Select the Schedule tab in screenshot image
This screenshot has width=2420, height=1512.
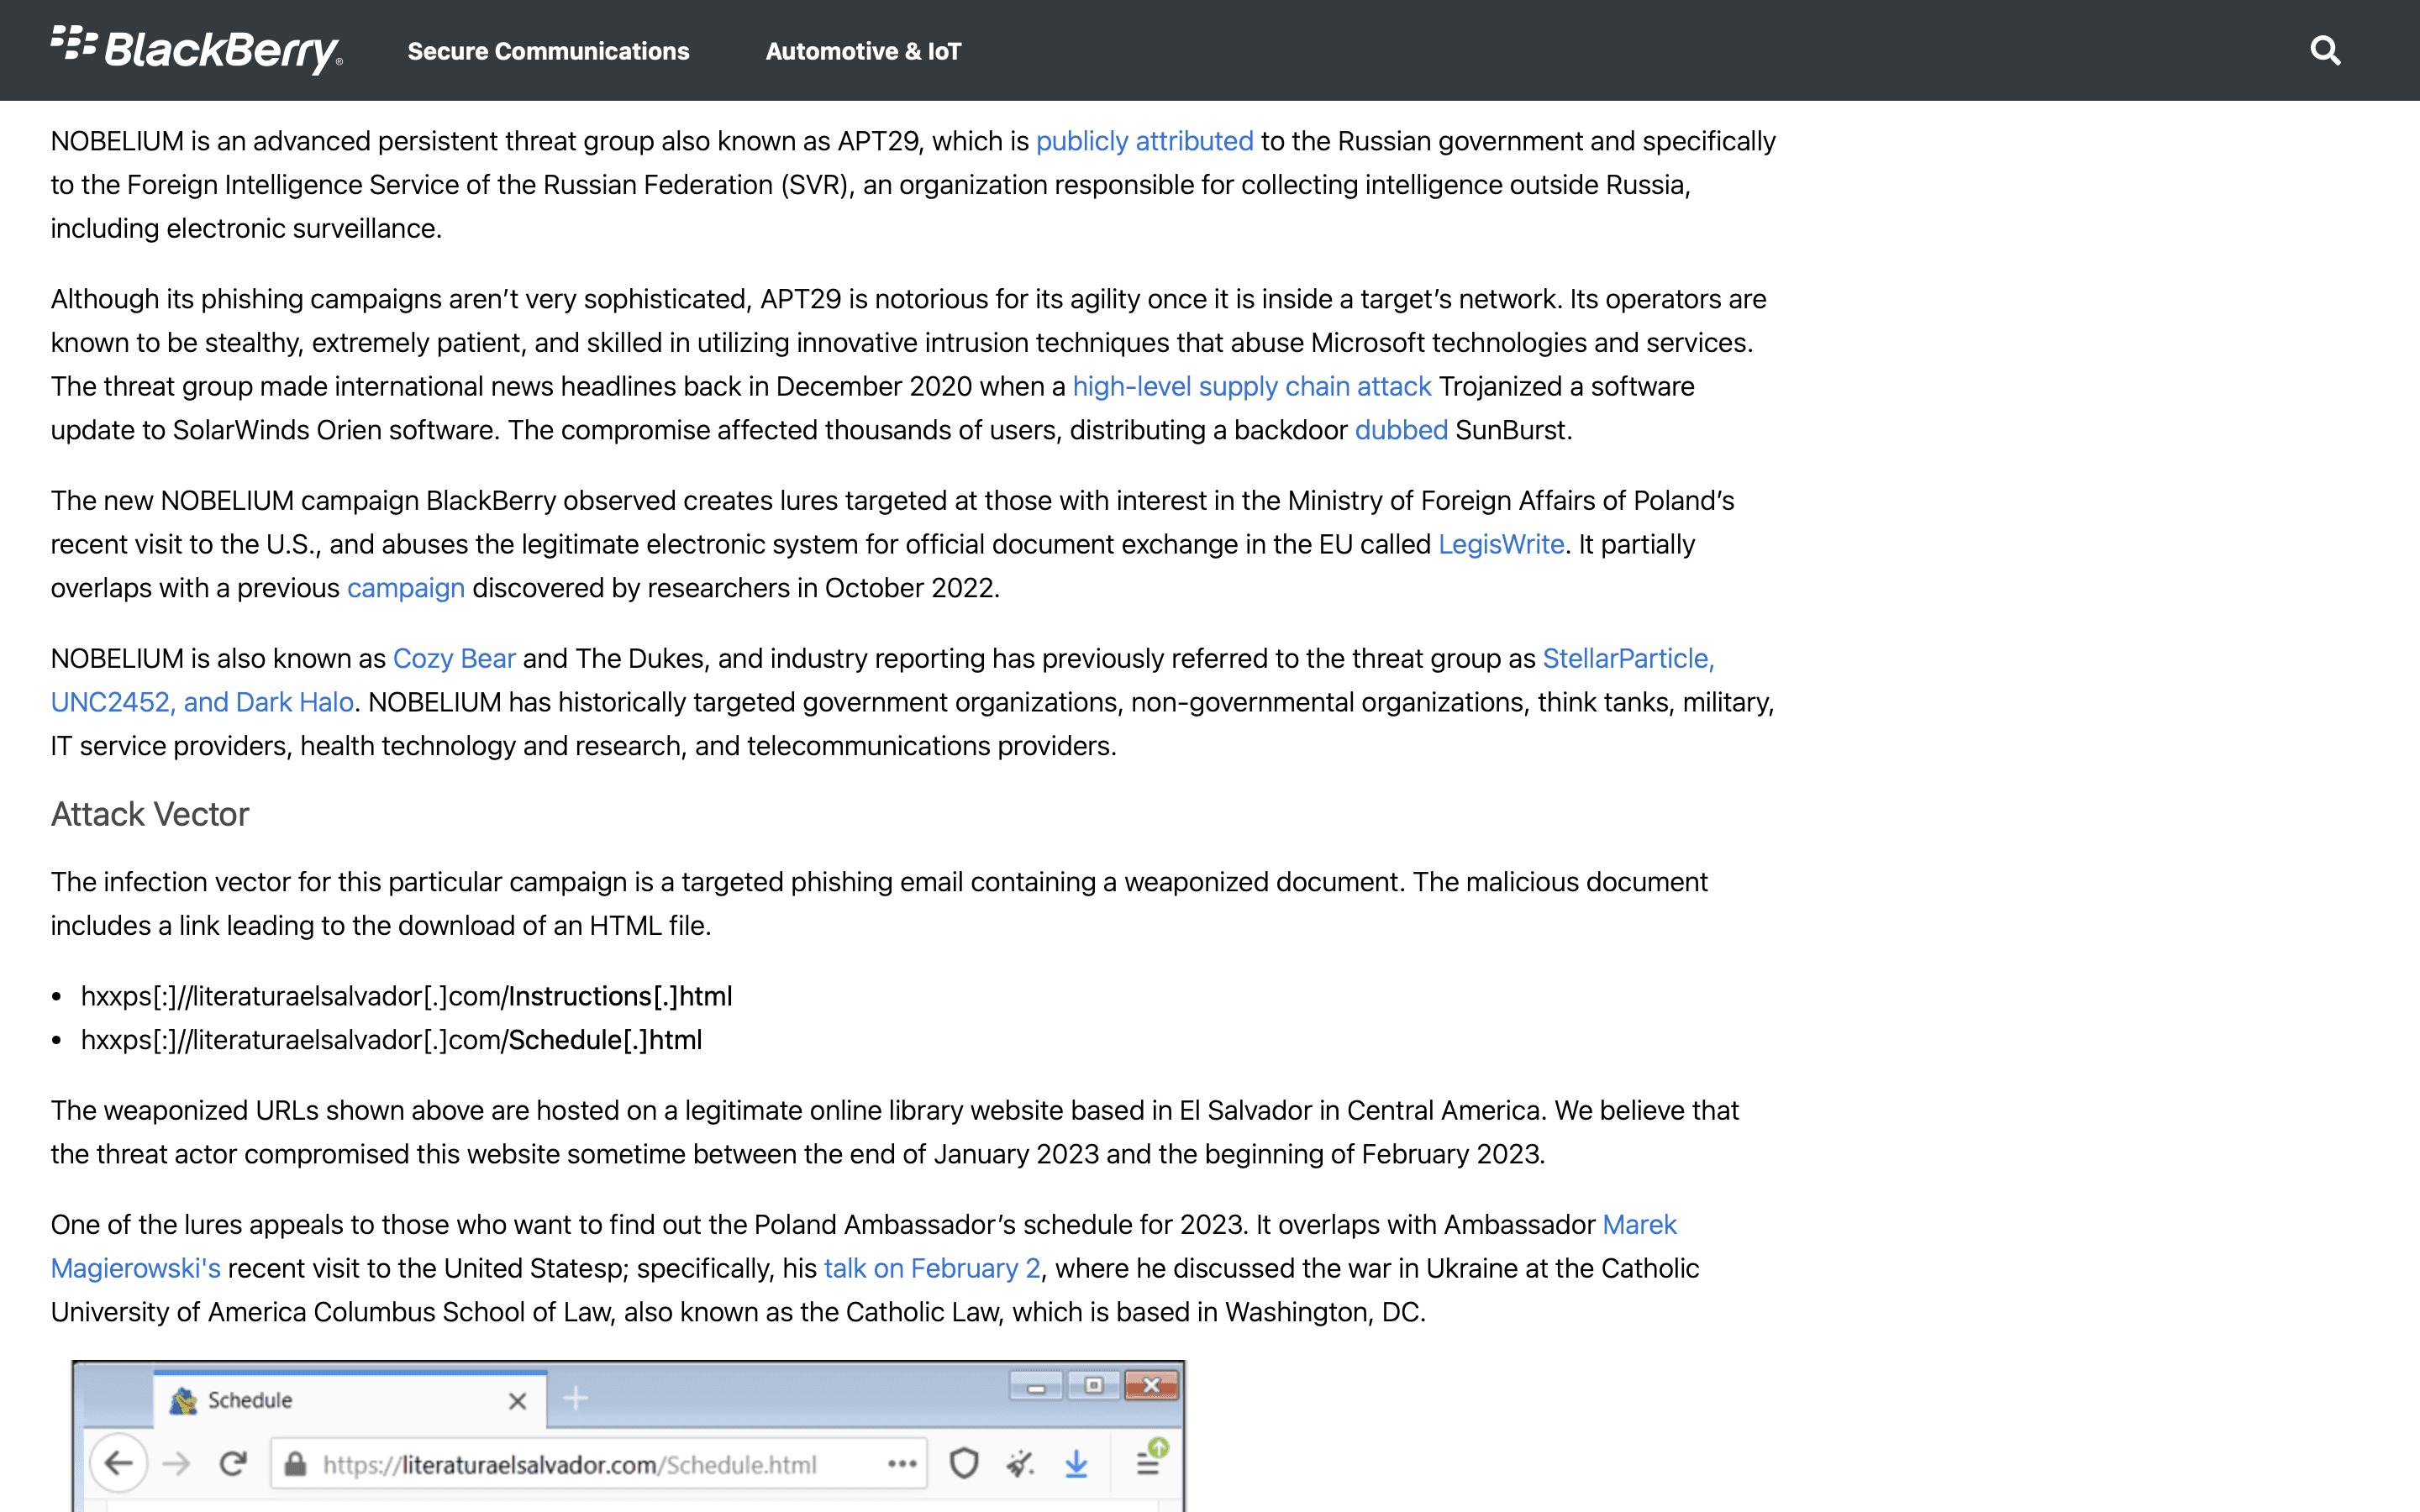[350, 1400]
